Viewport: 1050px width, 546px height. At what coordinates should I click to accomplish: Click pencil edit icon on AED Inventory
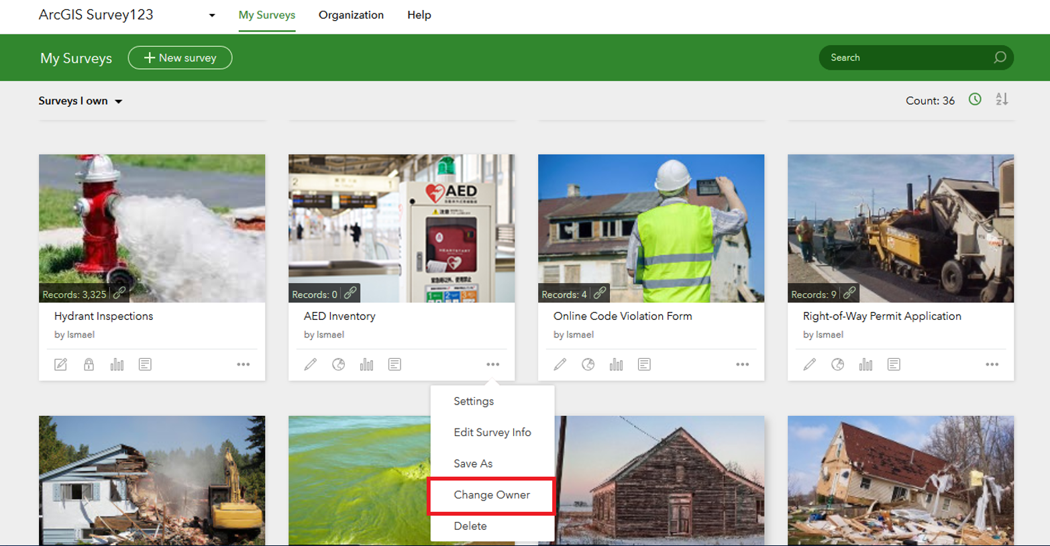(310, 364)
